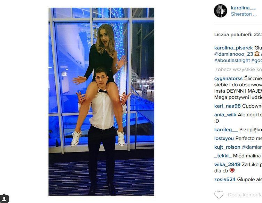262x203 pixels.
Task: Open the lostxyou commenter profile
Action: point(224,138)
